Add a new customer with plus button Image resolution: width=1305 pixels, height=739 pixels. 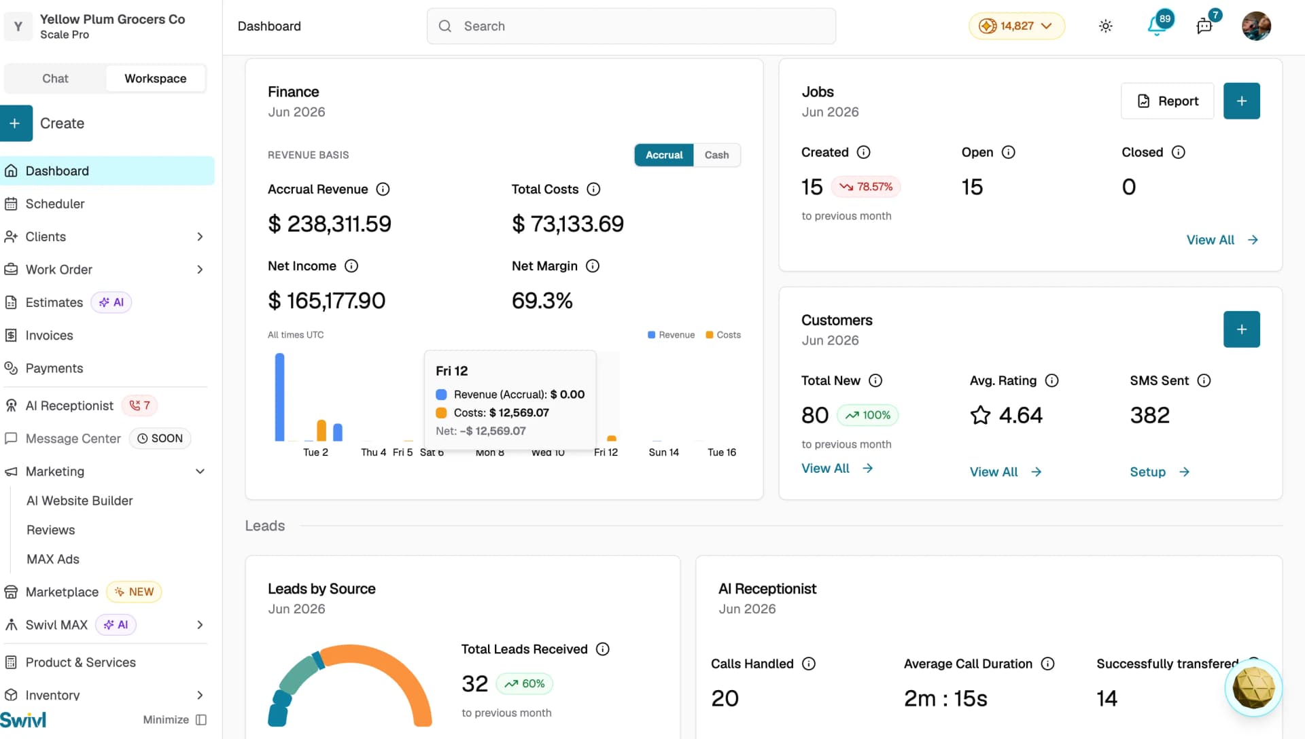[1241, 329]
